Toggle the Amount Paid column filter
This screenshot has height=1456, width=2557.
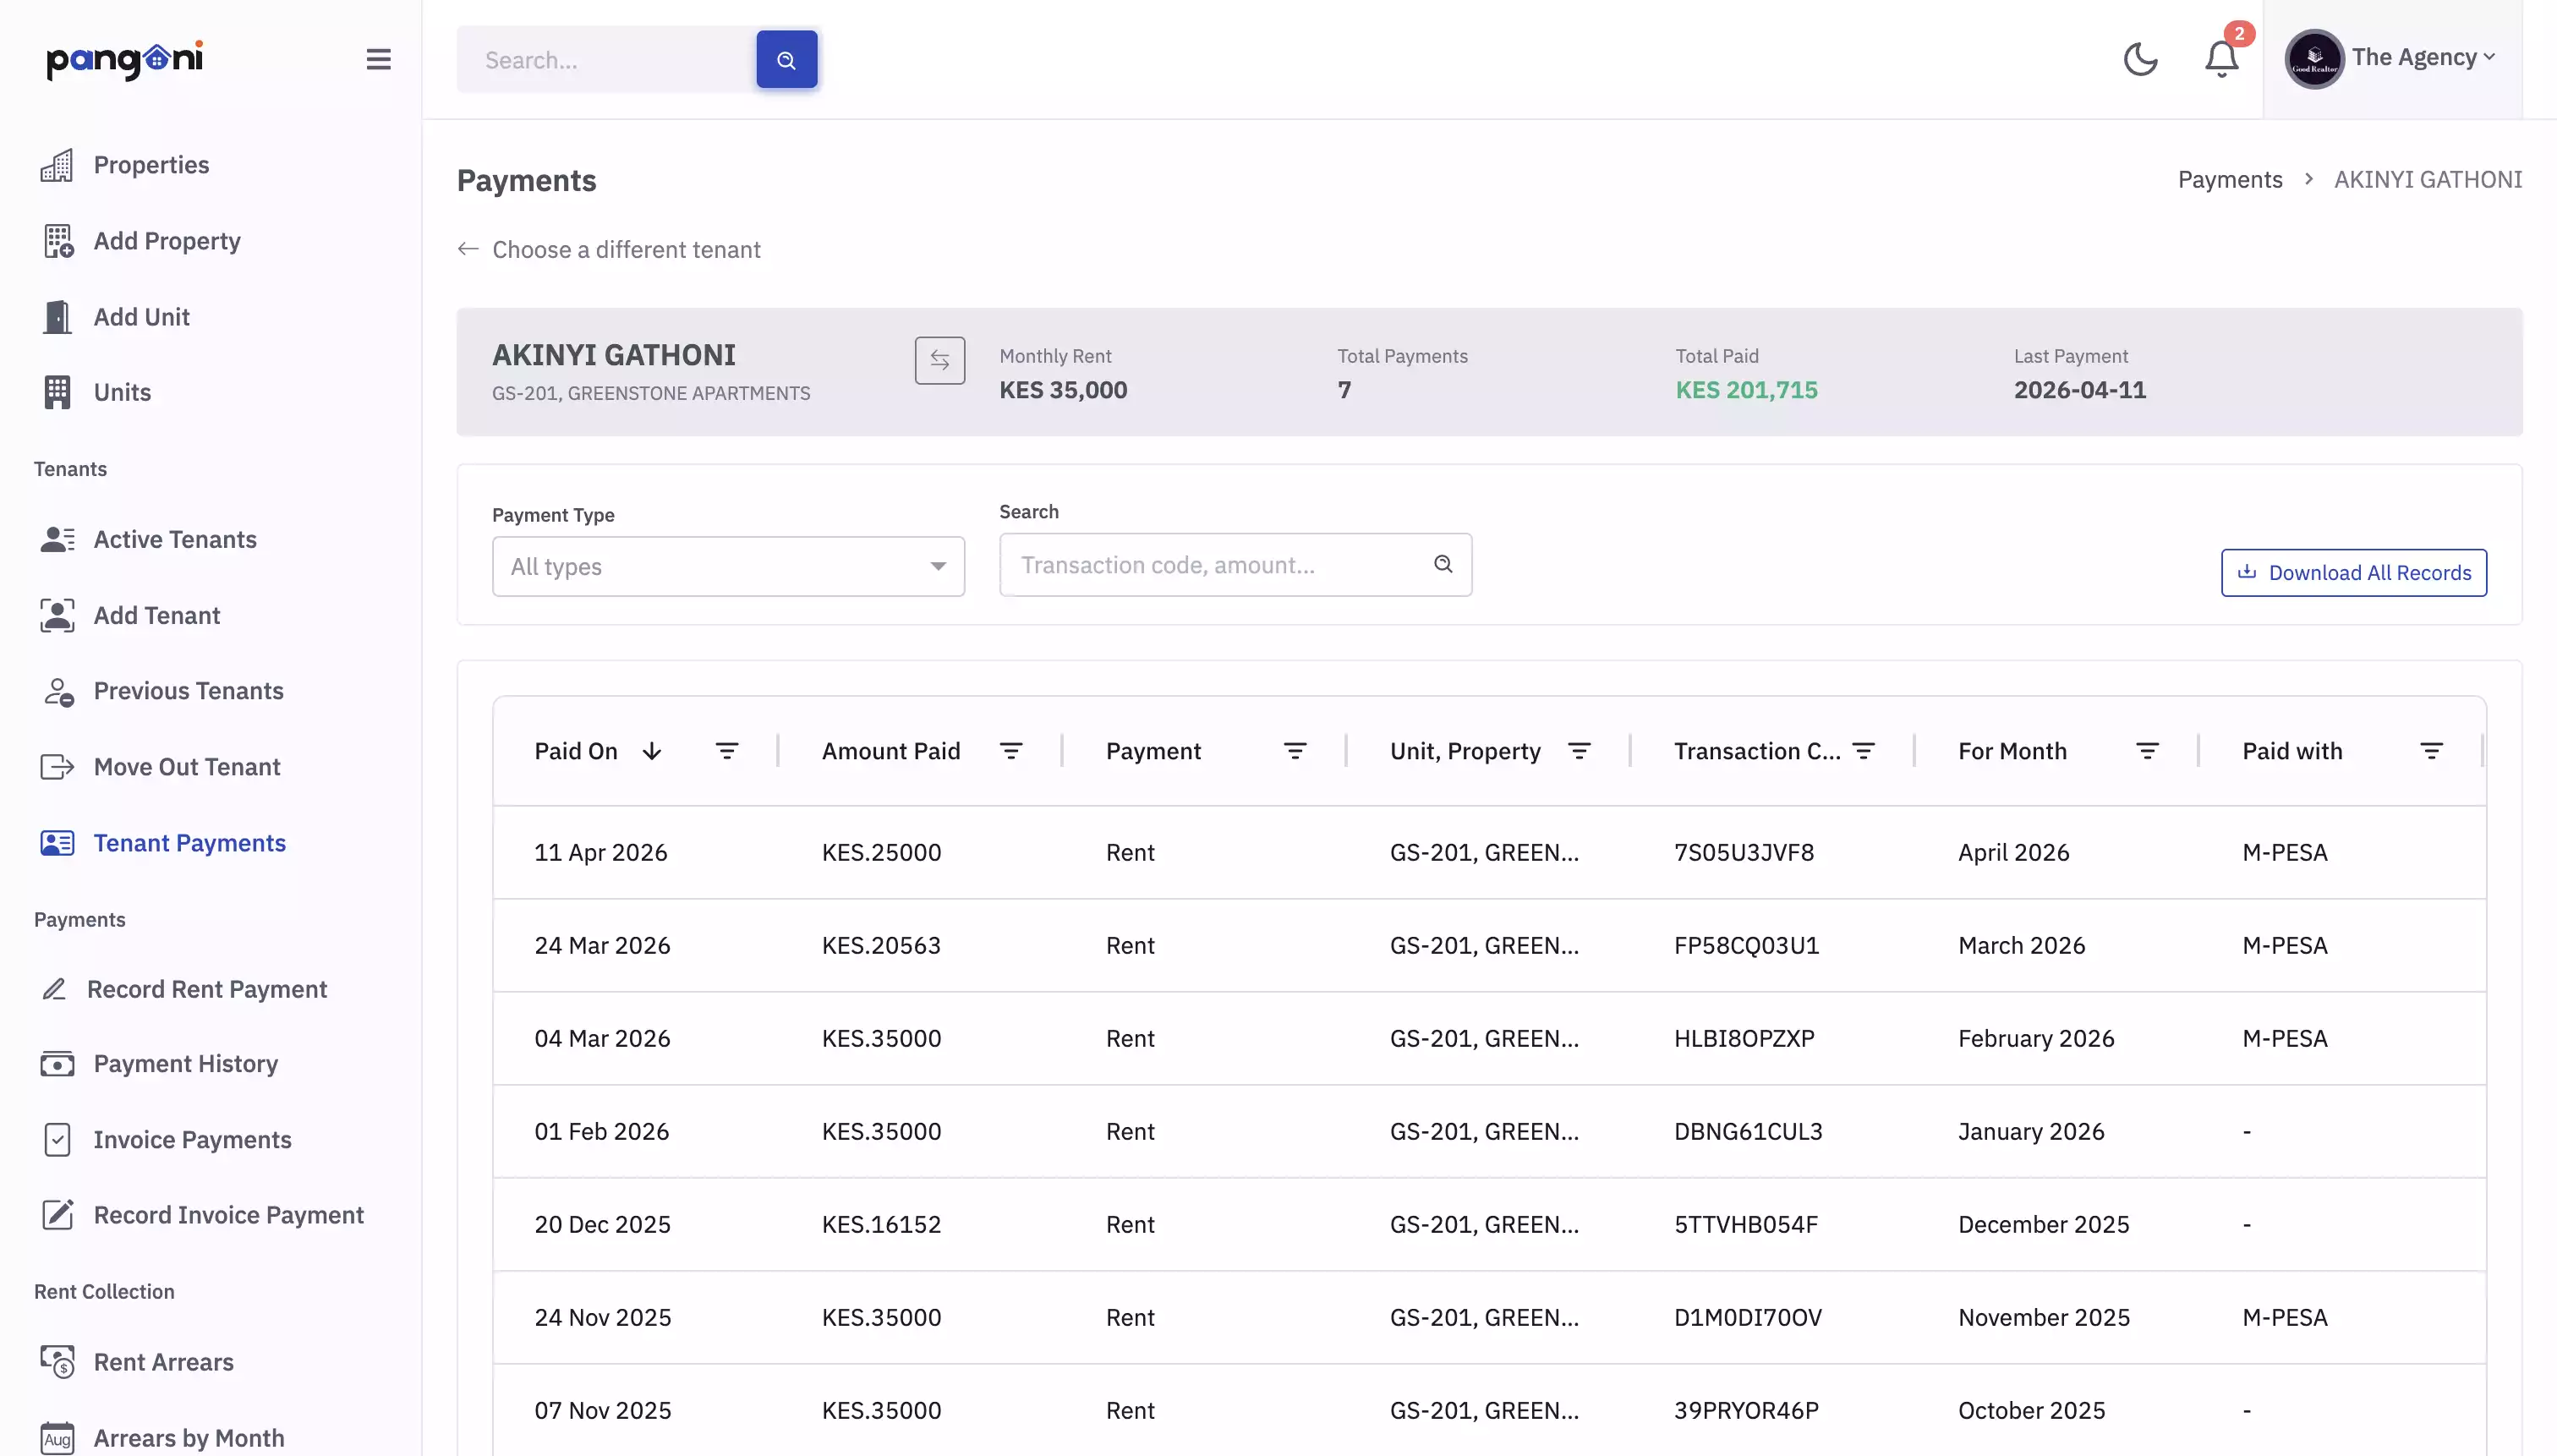[1012, 750]
